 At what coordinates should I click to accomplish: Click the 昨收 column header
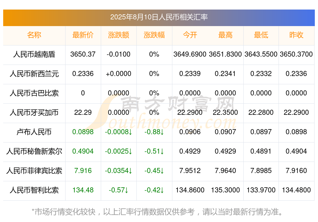(x=296, y=35)
